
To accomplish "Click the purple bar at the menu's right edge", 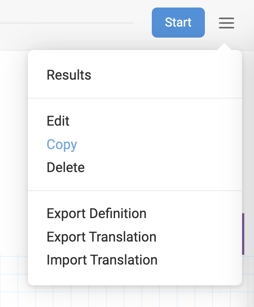I will coord(243,234).
